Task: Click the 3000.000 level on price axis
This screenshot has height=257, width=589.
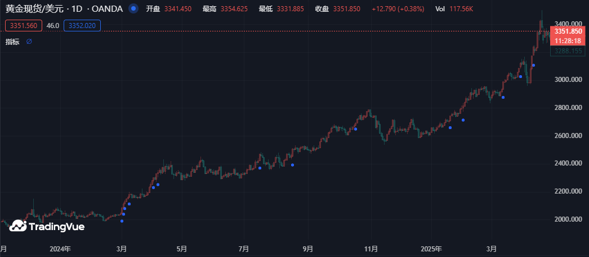Action: click(568, 80)
